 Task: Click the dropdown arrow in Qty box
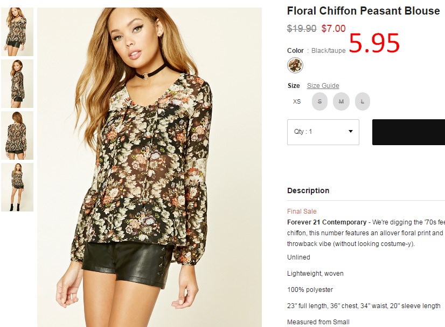351,131
